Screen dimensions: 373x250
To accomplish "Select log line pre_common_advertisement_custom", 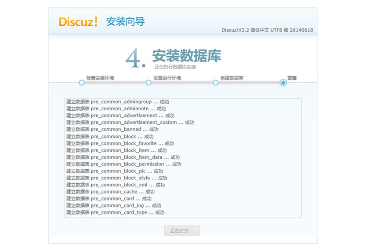I will pos(130,122).
